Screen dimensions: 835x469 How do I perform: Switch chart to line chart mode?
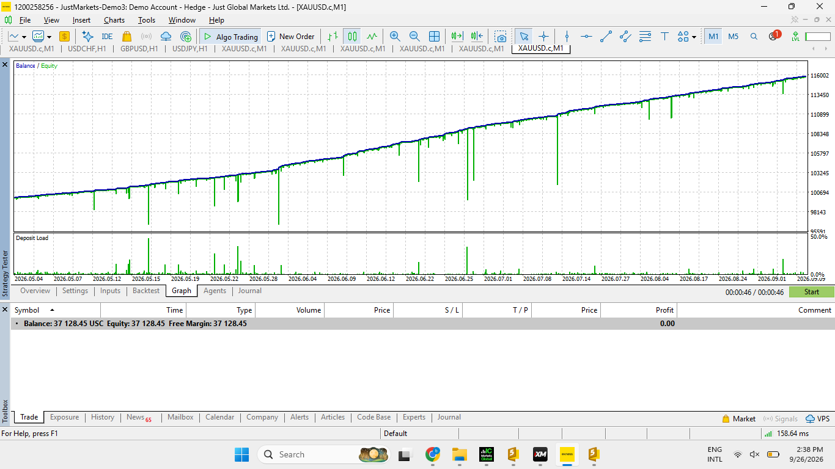coord(372,37)
